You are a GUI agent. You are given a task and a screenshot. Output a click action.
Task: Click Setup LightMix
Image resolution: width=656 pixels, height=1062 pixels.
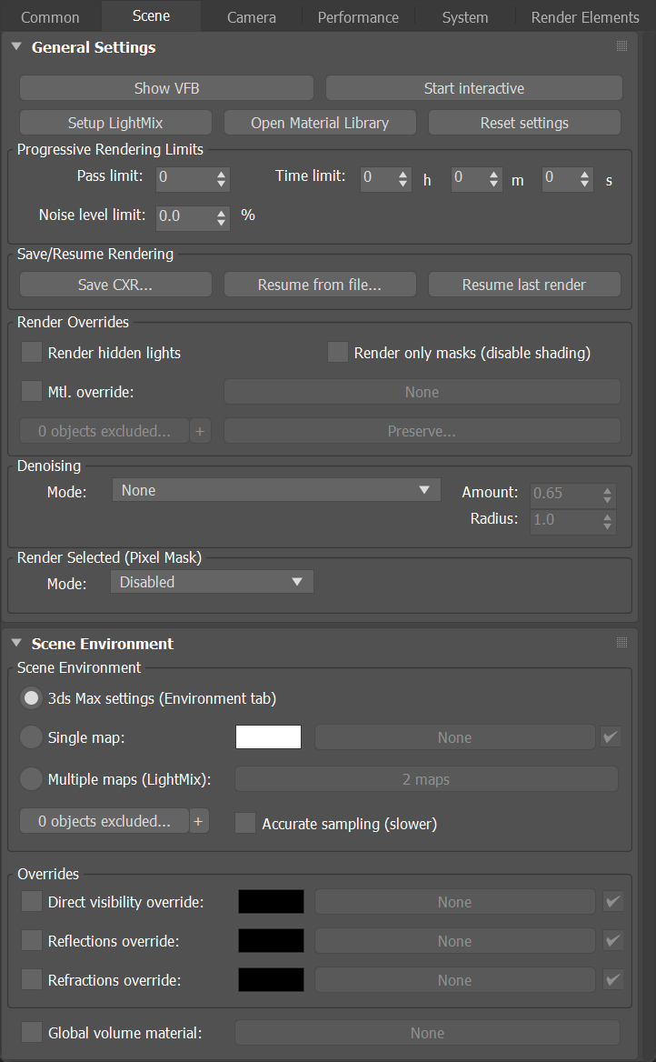[x=115, y=123]
